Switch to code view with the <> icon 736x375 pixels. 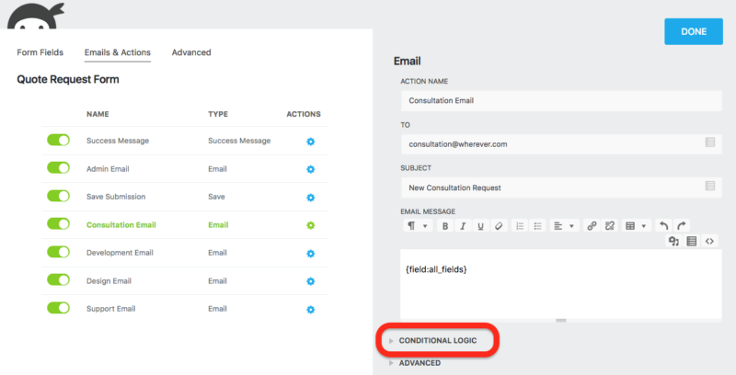pos(709,241)
